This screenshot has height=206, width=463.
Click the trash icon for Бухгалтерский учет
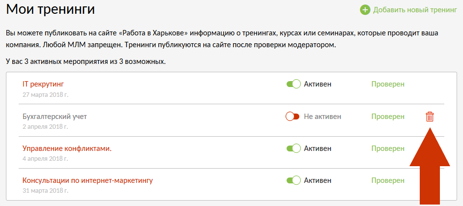click(x=430, y=117)
